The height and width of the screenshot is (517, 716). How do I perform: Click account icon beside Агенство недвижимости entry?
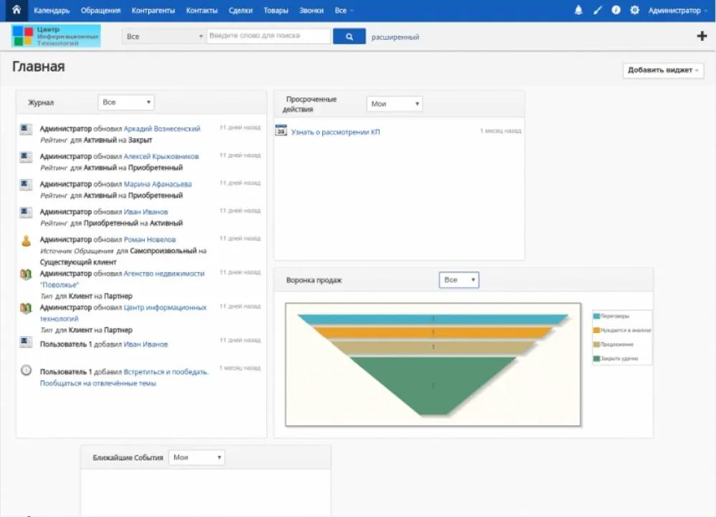tap(26, 274)
